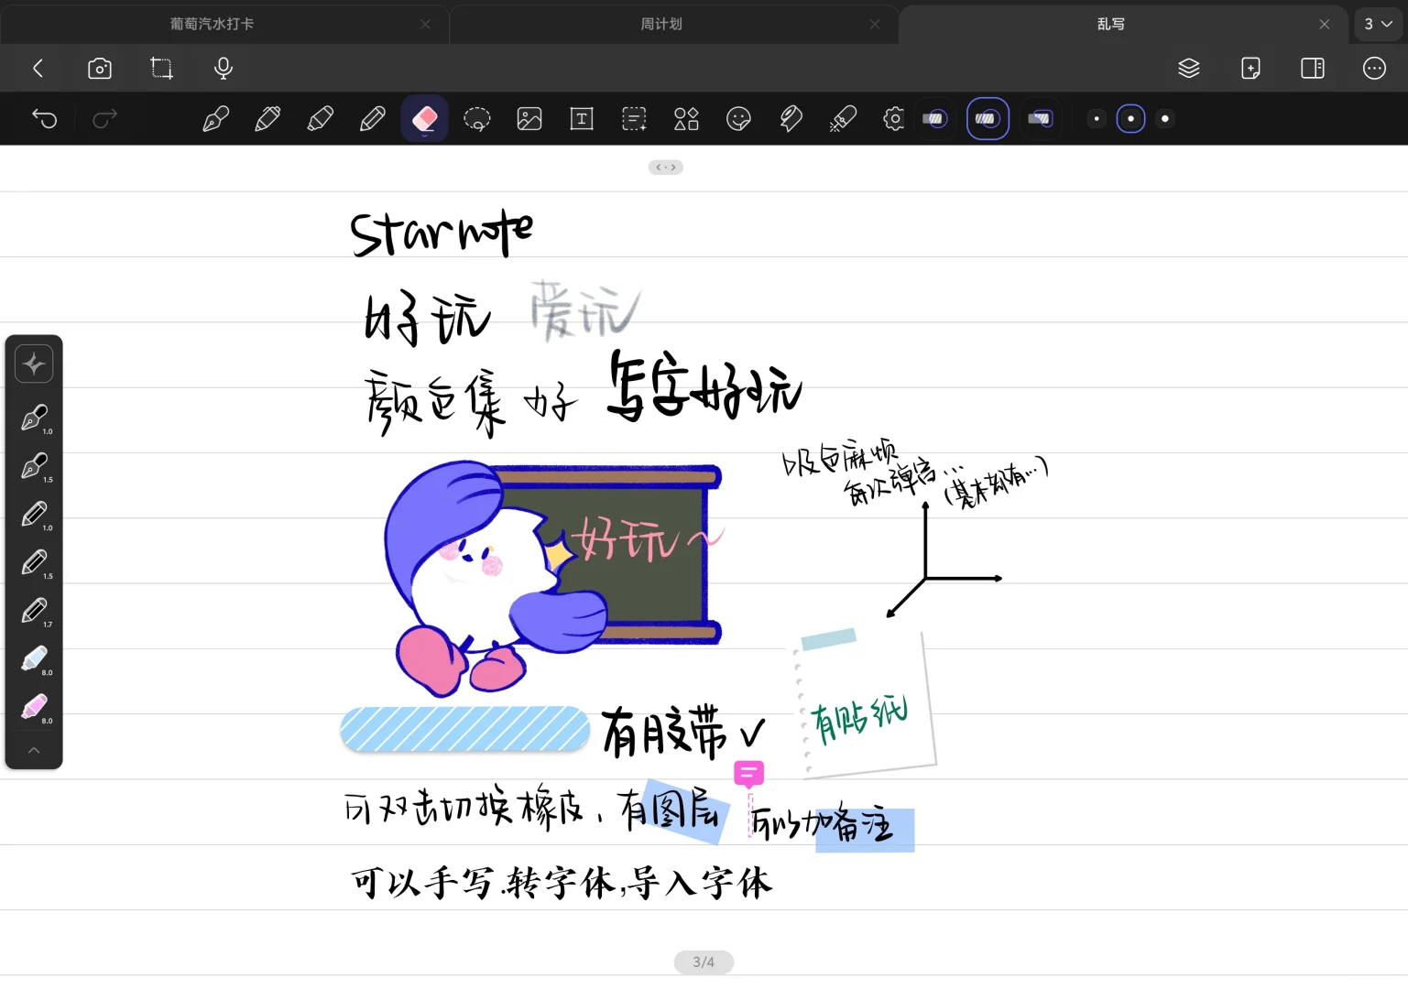Select the laser pointer tool
Image resolution: width=1408 pixels, height=989 pixels.
(843, 118)
